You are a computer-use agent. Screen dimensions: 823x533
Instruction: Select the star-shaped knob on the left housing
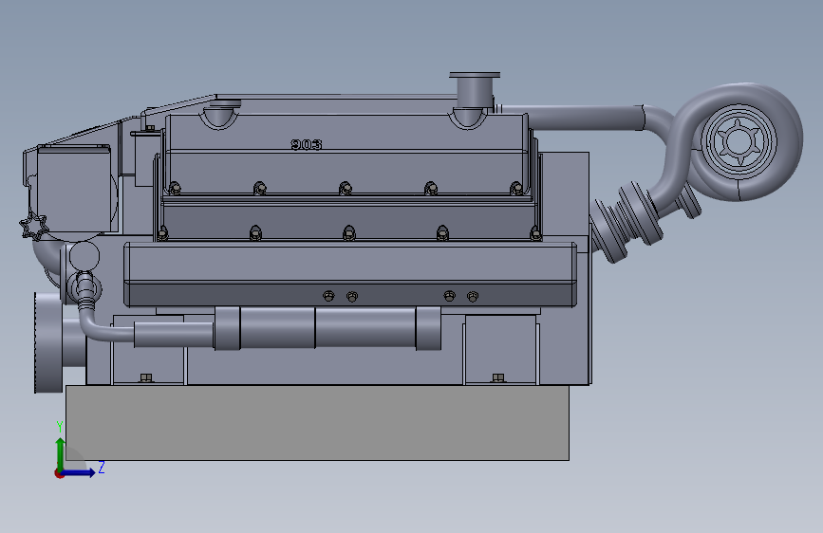pos(33,226)
